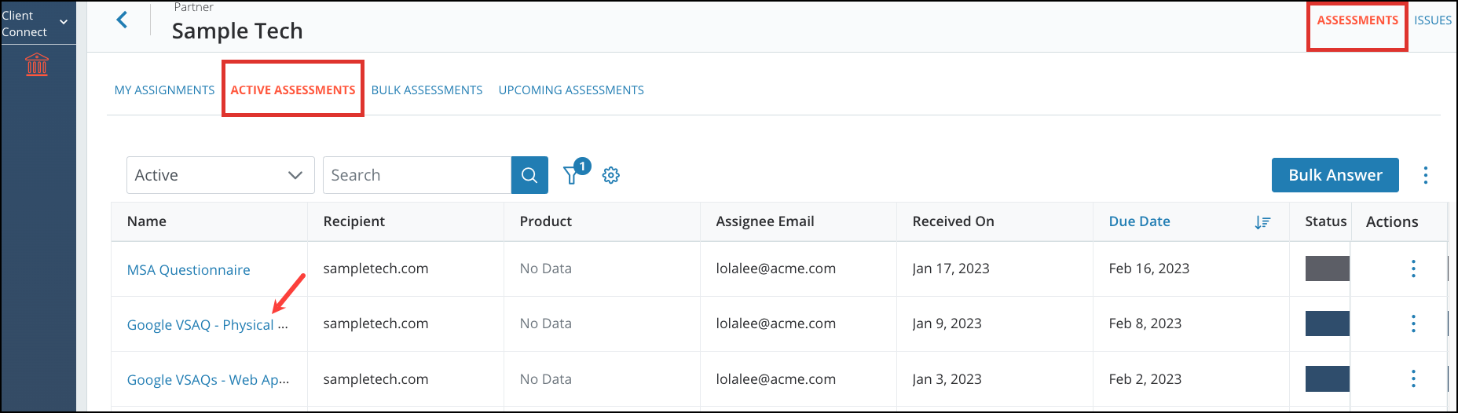The height and width of the screenshot is (413, 1458).
Task: Click the magnifier search button
Action: point(529,175)
